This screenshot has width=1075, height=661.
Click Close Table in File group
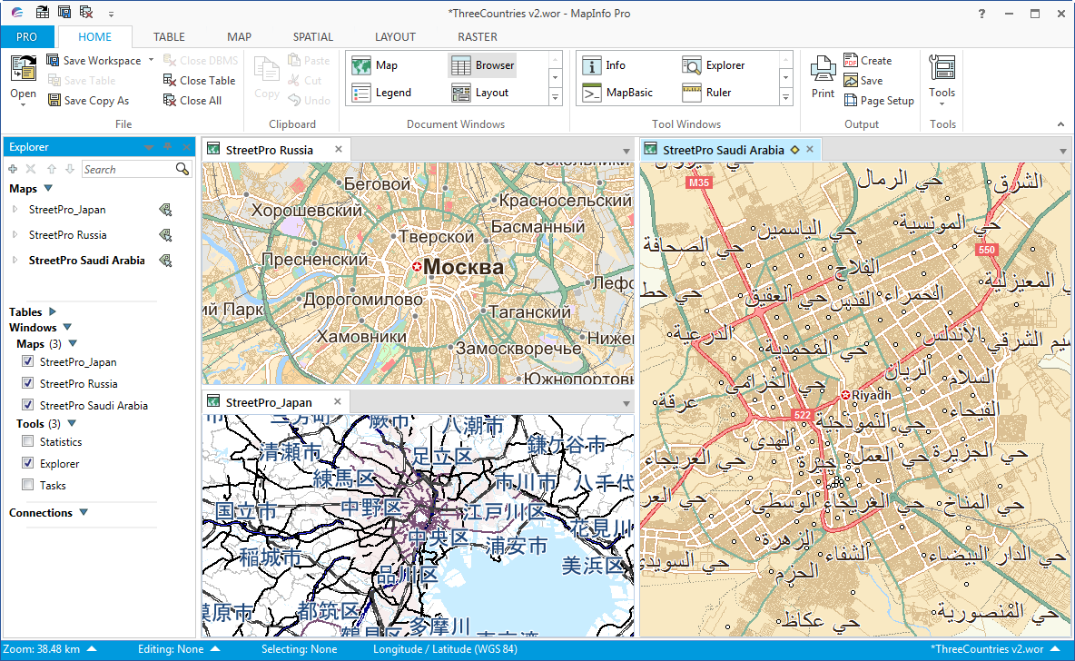(x=200, y=80)
